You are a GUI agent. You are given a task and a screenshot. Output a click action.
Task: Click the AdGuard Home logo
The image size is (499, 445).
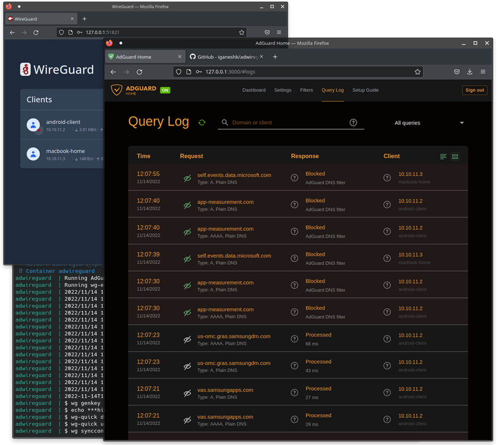coord(133,90)
